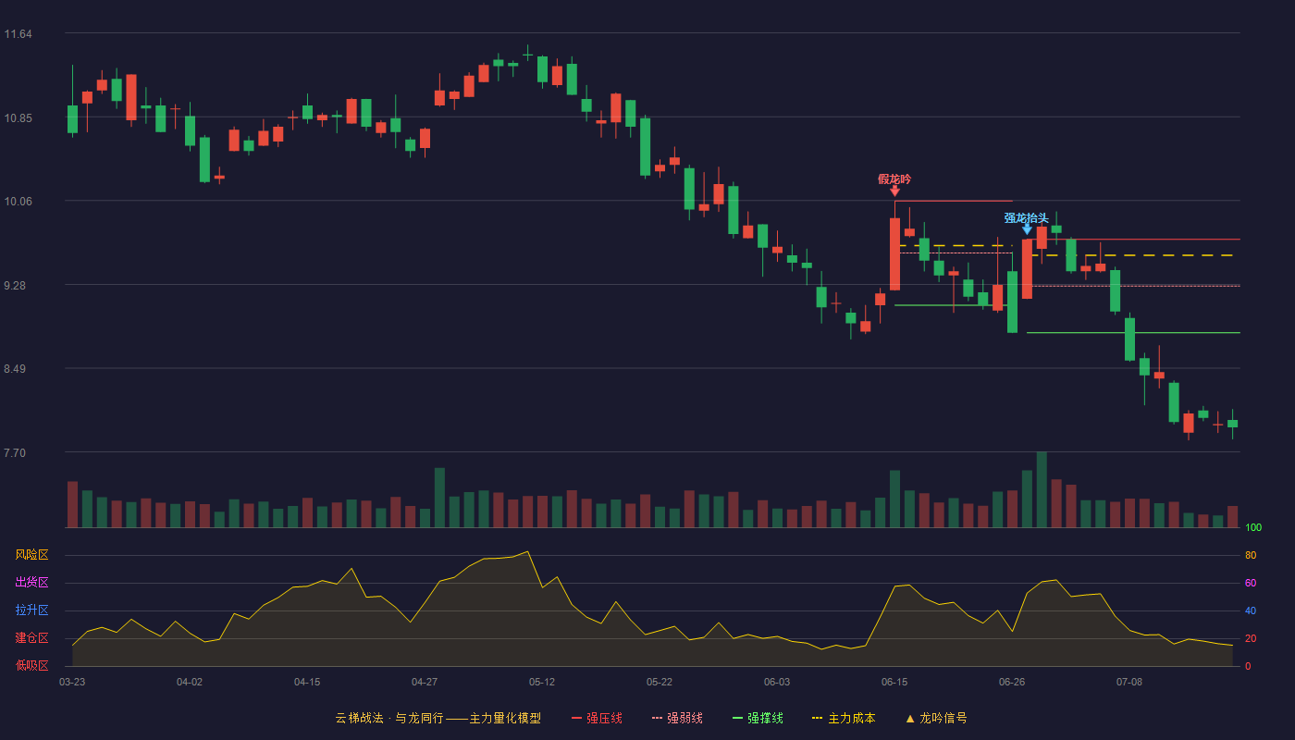Screen dimensions: 1295x740
Task: Click the 假龙吟 annotation label
Action: [x=894, y=179]
